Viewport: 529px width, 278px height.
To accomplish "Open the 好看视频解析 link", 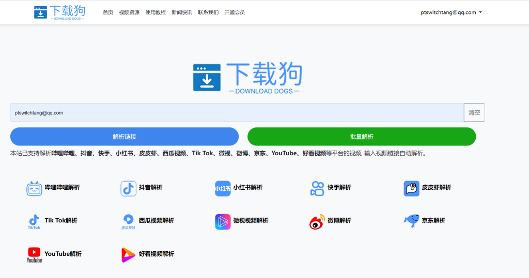I will click(157, 254).
